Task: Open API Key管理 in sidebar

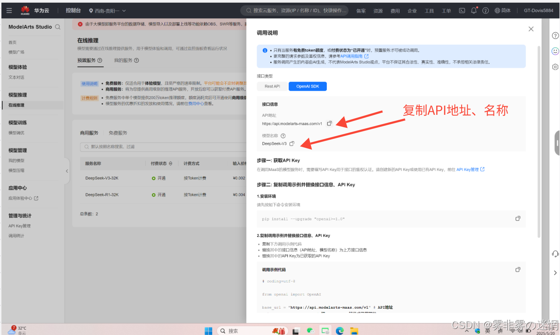Action: pos(19,226)
